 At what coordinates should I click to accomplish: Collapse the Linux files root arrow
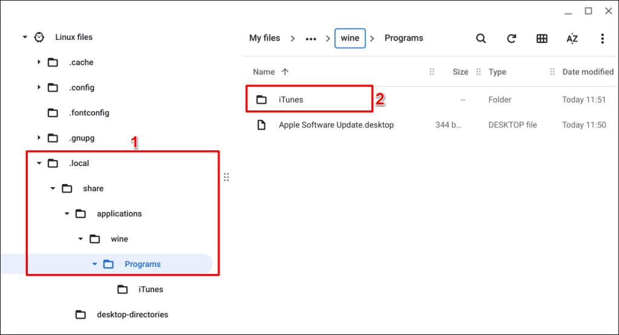tap(25, 37)
